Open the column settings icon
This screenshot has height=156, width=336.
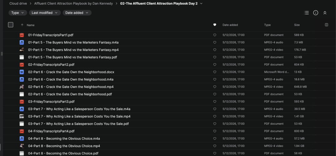click(x=326, y=25)
